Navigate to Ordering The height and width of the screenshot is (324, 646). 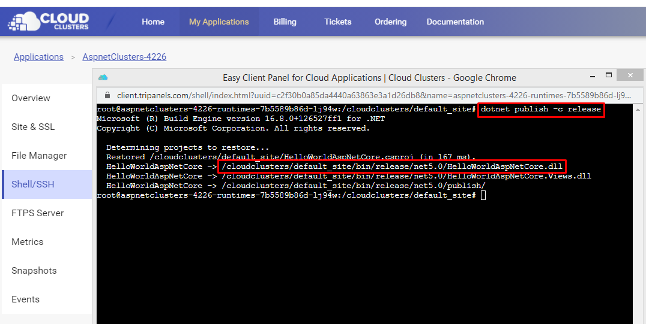coord(390,22)
